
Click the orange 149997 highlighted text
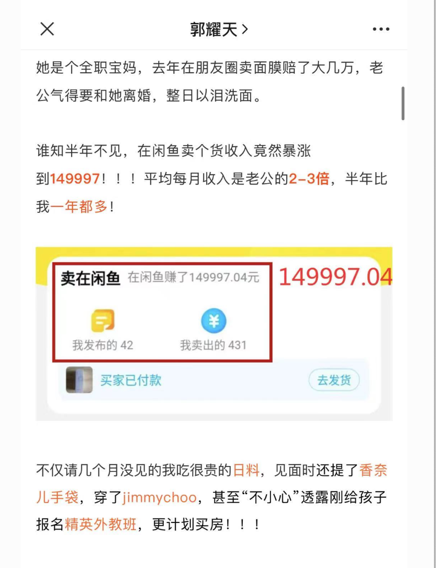pyautogui.click(x=75, y=179)
